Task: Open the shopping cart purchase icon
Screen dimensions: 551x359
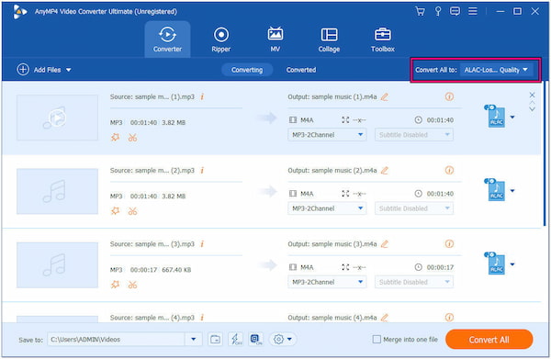Action: (420, 12)
